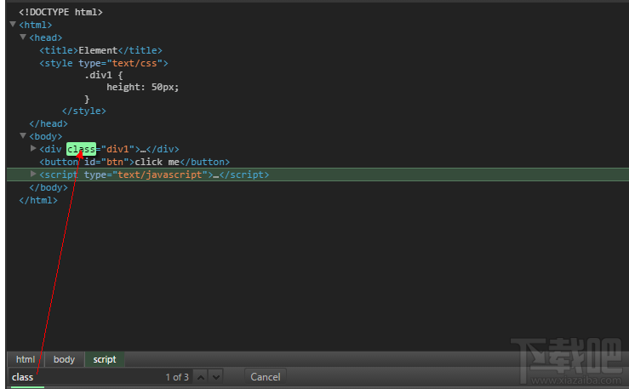
Task: Collapse the html root node triangle
Action: click(x=14, y=25)
